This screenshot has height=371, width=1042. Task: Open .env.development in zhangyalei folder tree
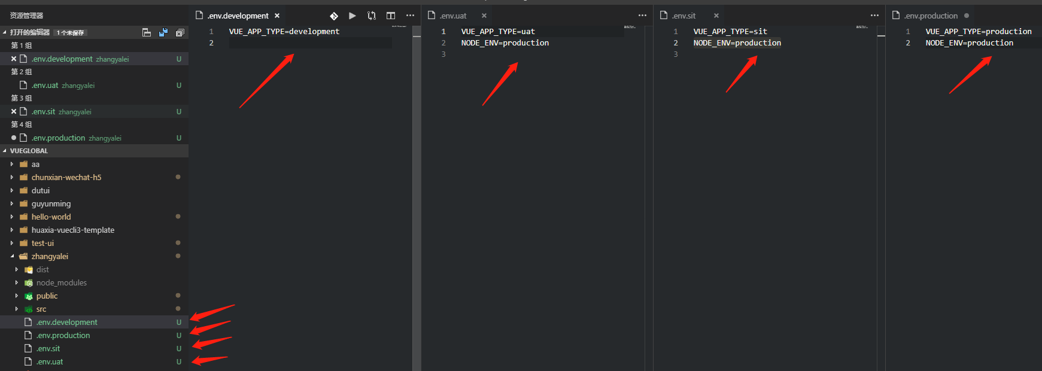tap(94, 322)
